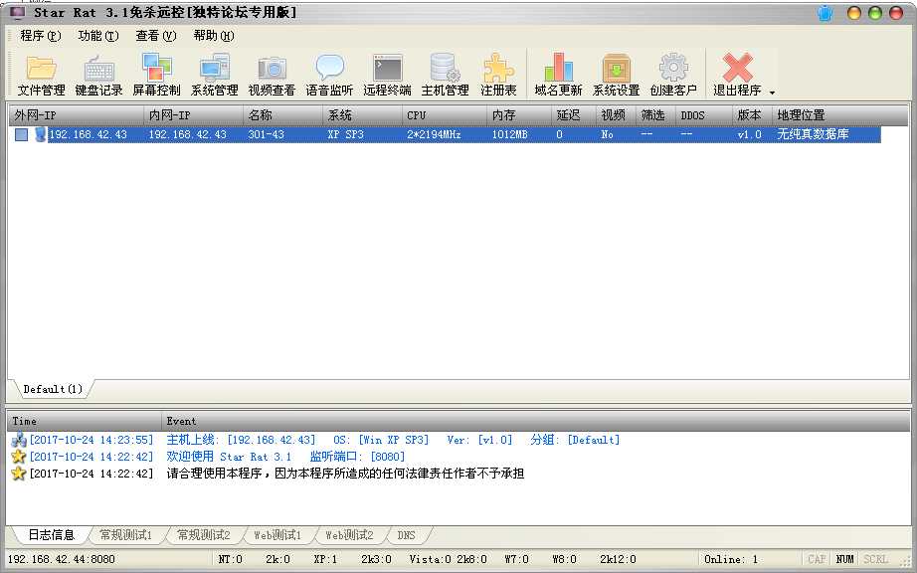
Task: Click 无纯真数据库 location cell
Action: pyautogui.click(x=813, y=134)
